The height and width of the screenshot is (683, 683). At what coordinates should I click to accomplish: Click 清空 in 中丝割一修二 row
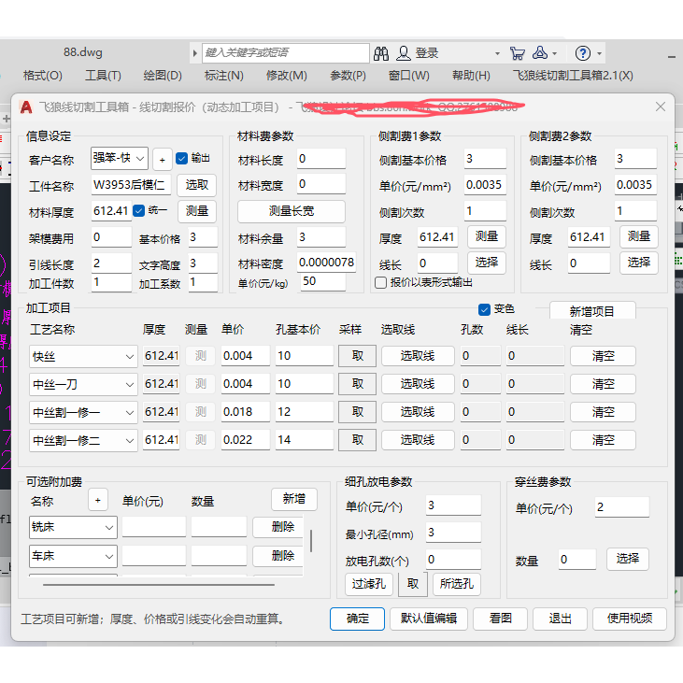603,440
